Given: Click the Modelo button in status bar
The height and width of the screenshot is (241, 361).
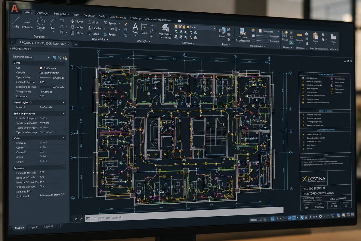Looking at the screenshot, I should click(253, 220).
